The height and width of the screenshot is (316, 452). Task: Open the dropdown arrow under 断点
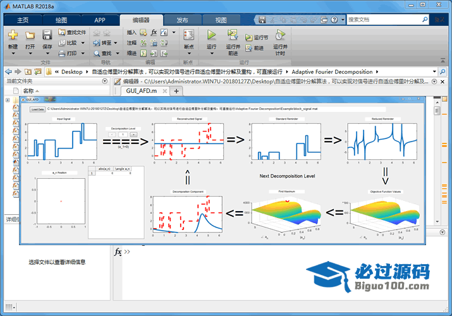click(x=189, y=54)
